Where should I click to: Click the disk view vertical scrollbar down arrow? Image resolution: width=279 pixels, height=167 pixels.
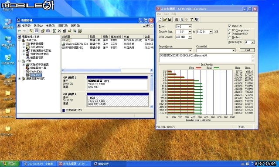152,107
